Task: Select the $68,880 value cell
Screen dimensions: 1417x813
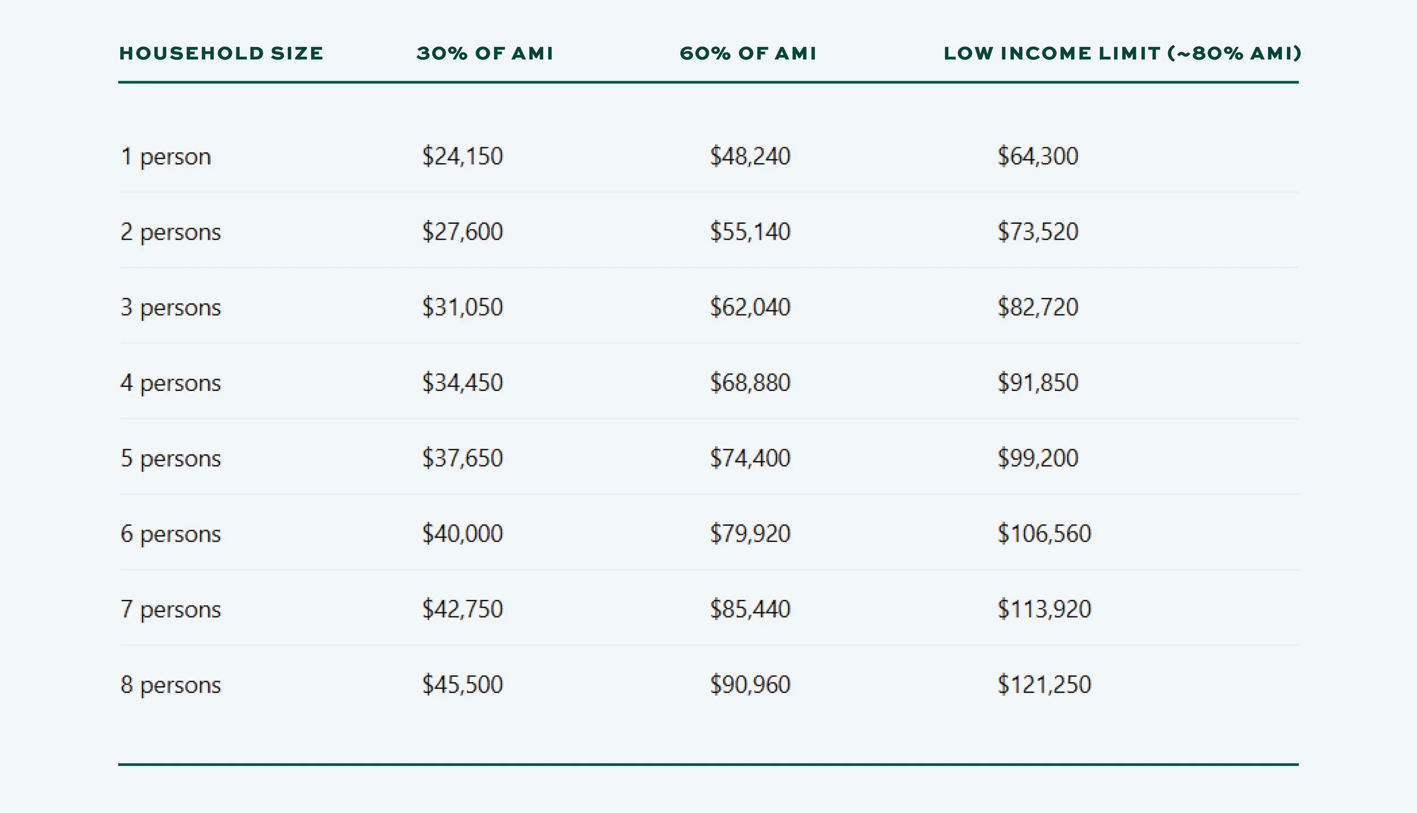Action: point(750,382)
